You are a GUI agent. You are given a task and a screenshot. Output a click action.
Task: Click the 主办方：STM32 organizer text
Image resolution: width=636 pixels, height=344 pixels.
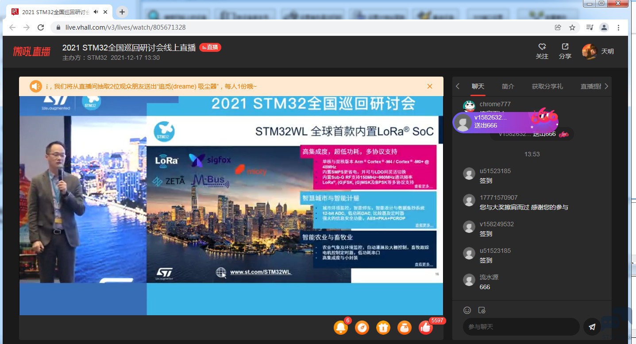(x=85, y=58)
